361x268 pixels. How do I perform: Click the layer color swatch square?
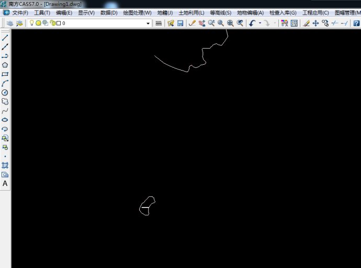click(x=59, y=23)
